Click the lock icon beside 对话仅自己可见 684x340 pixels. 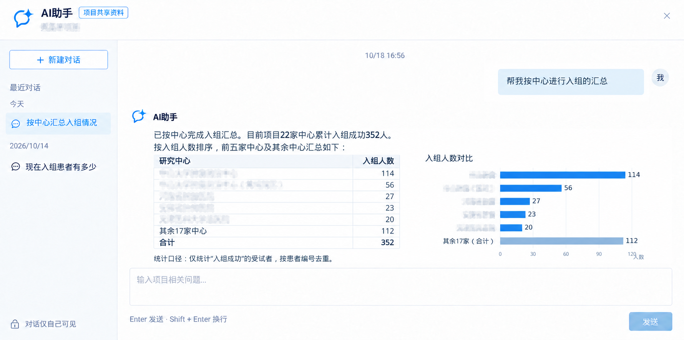pos(15,324)
